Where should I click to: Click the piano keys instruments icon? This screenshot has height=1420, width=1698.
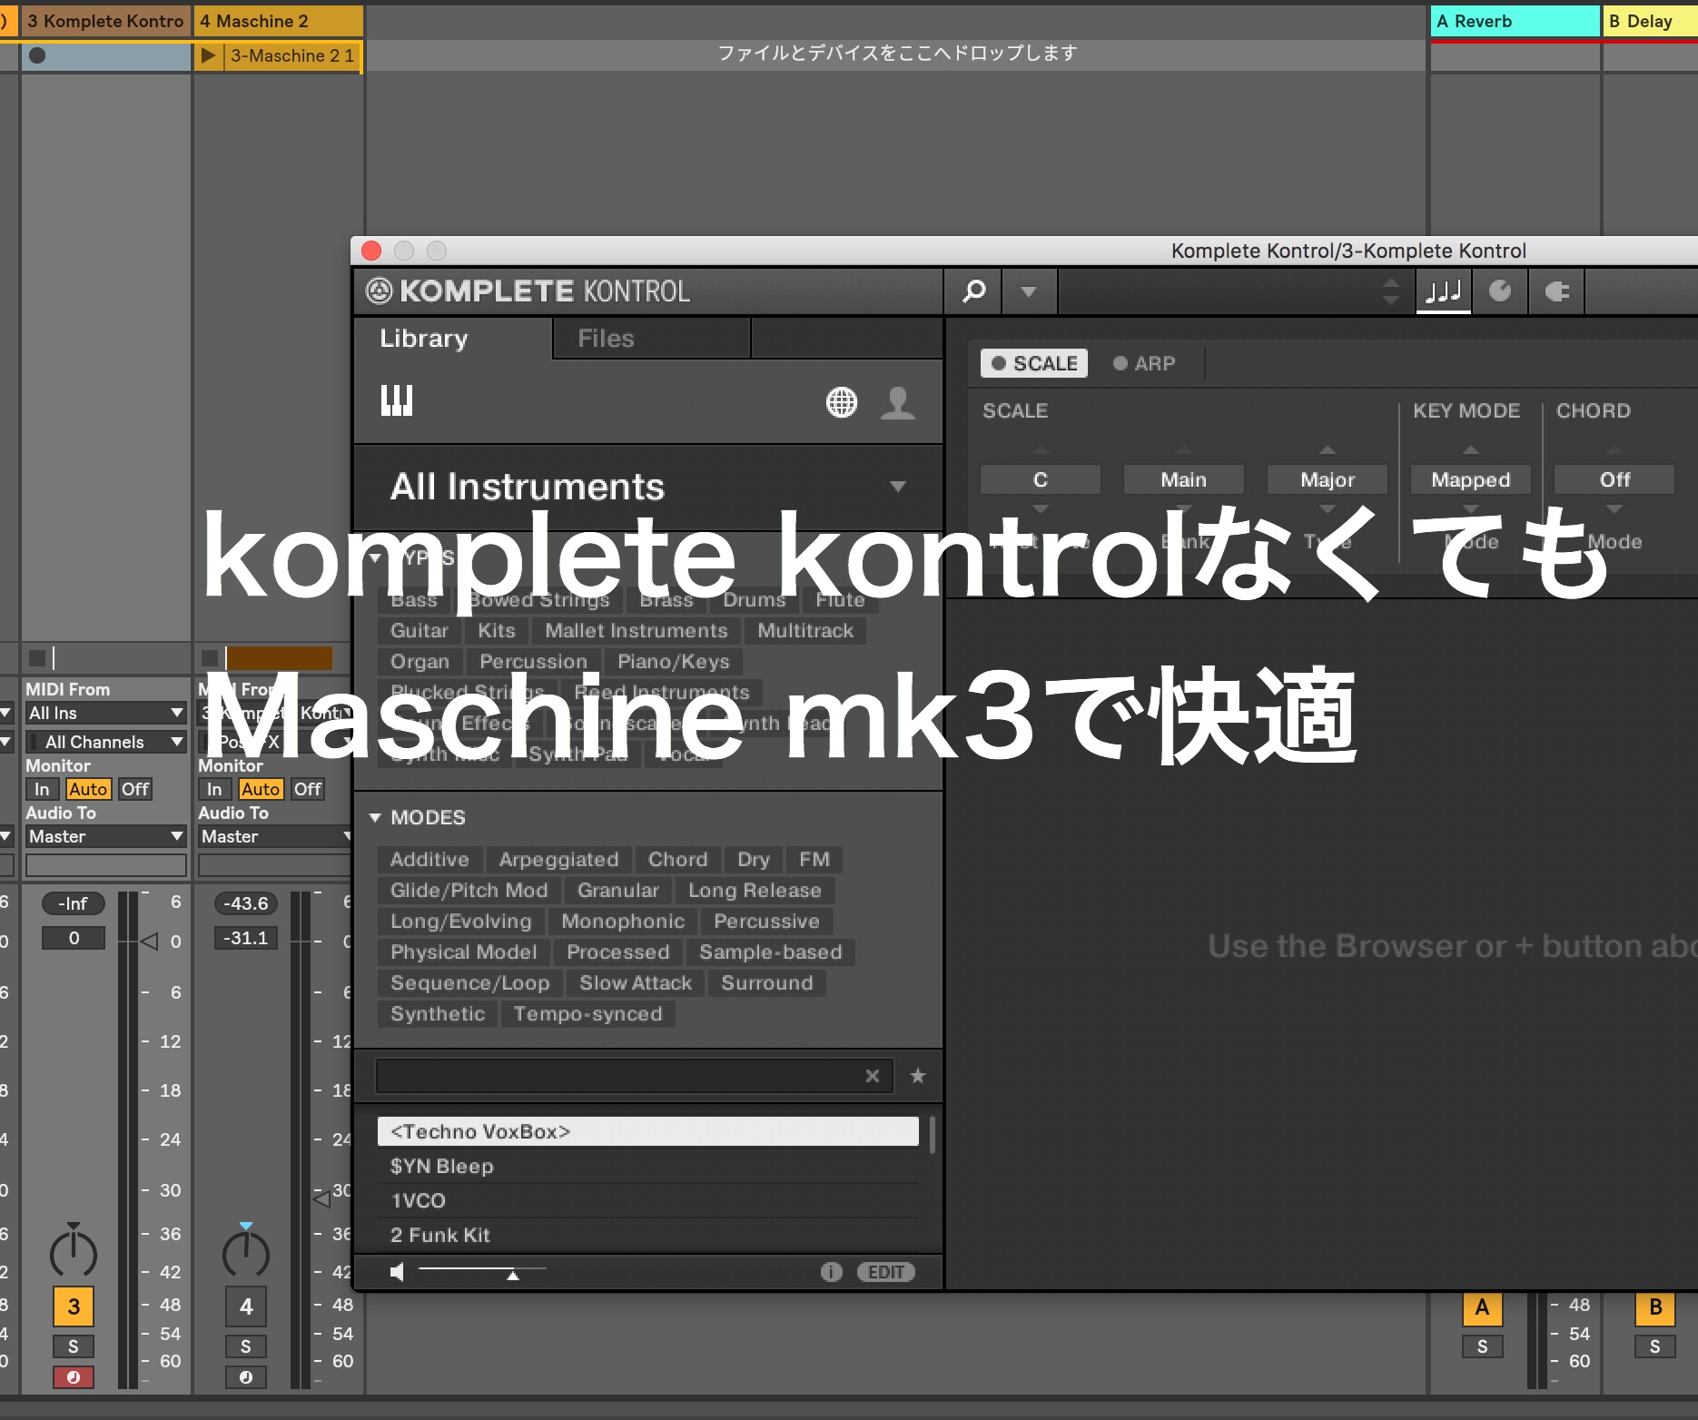397,400
